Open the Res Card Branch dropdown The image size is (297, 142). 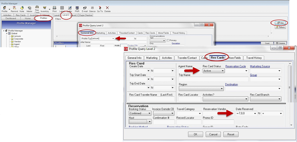(x=266, y=99)
